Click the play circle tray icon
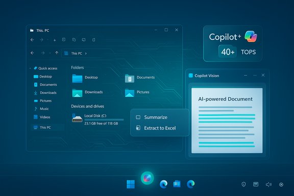The image size is (294, 196). coord(281,185)
